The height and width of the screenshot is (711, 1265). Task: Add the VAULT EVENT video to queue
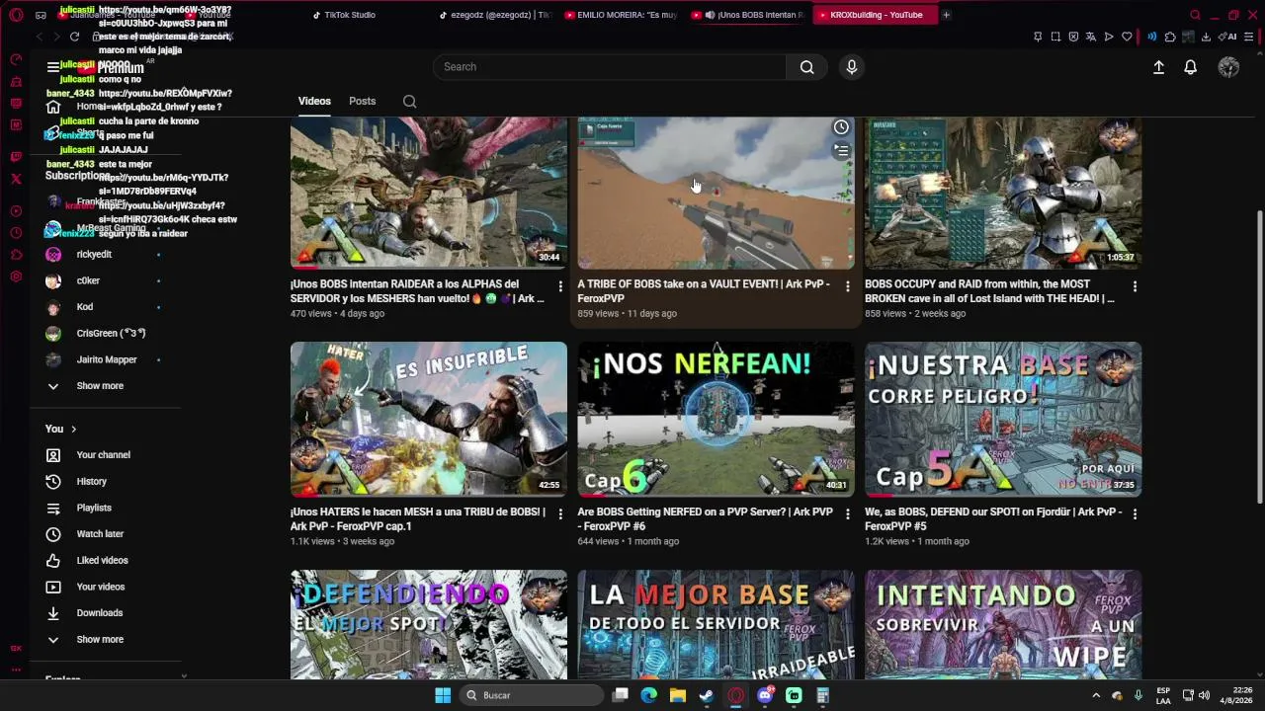tap(841, 151)
